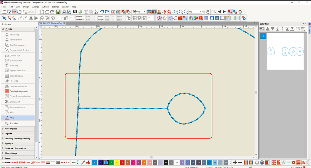Open the zoom percentage dropdown showing 410

point(201,12)
